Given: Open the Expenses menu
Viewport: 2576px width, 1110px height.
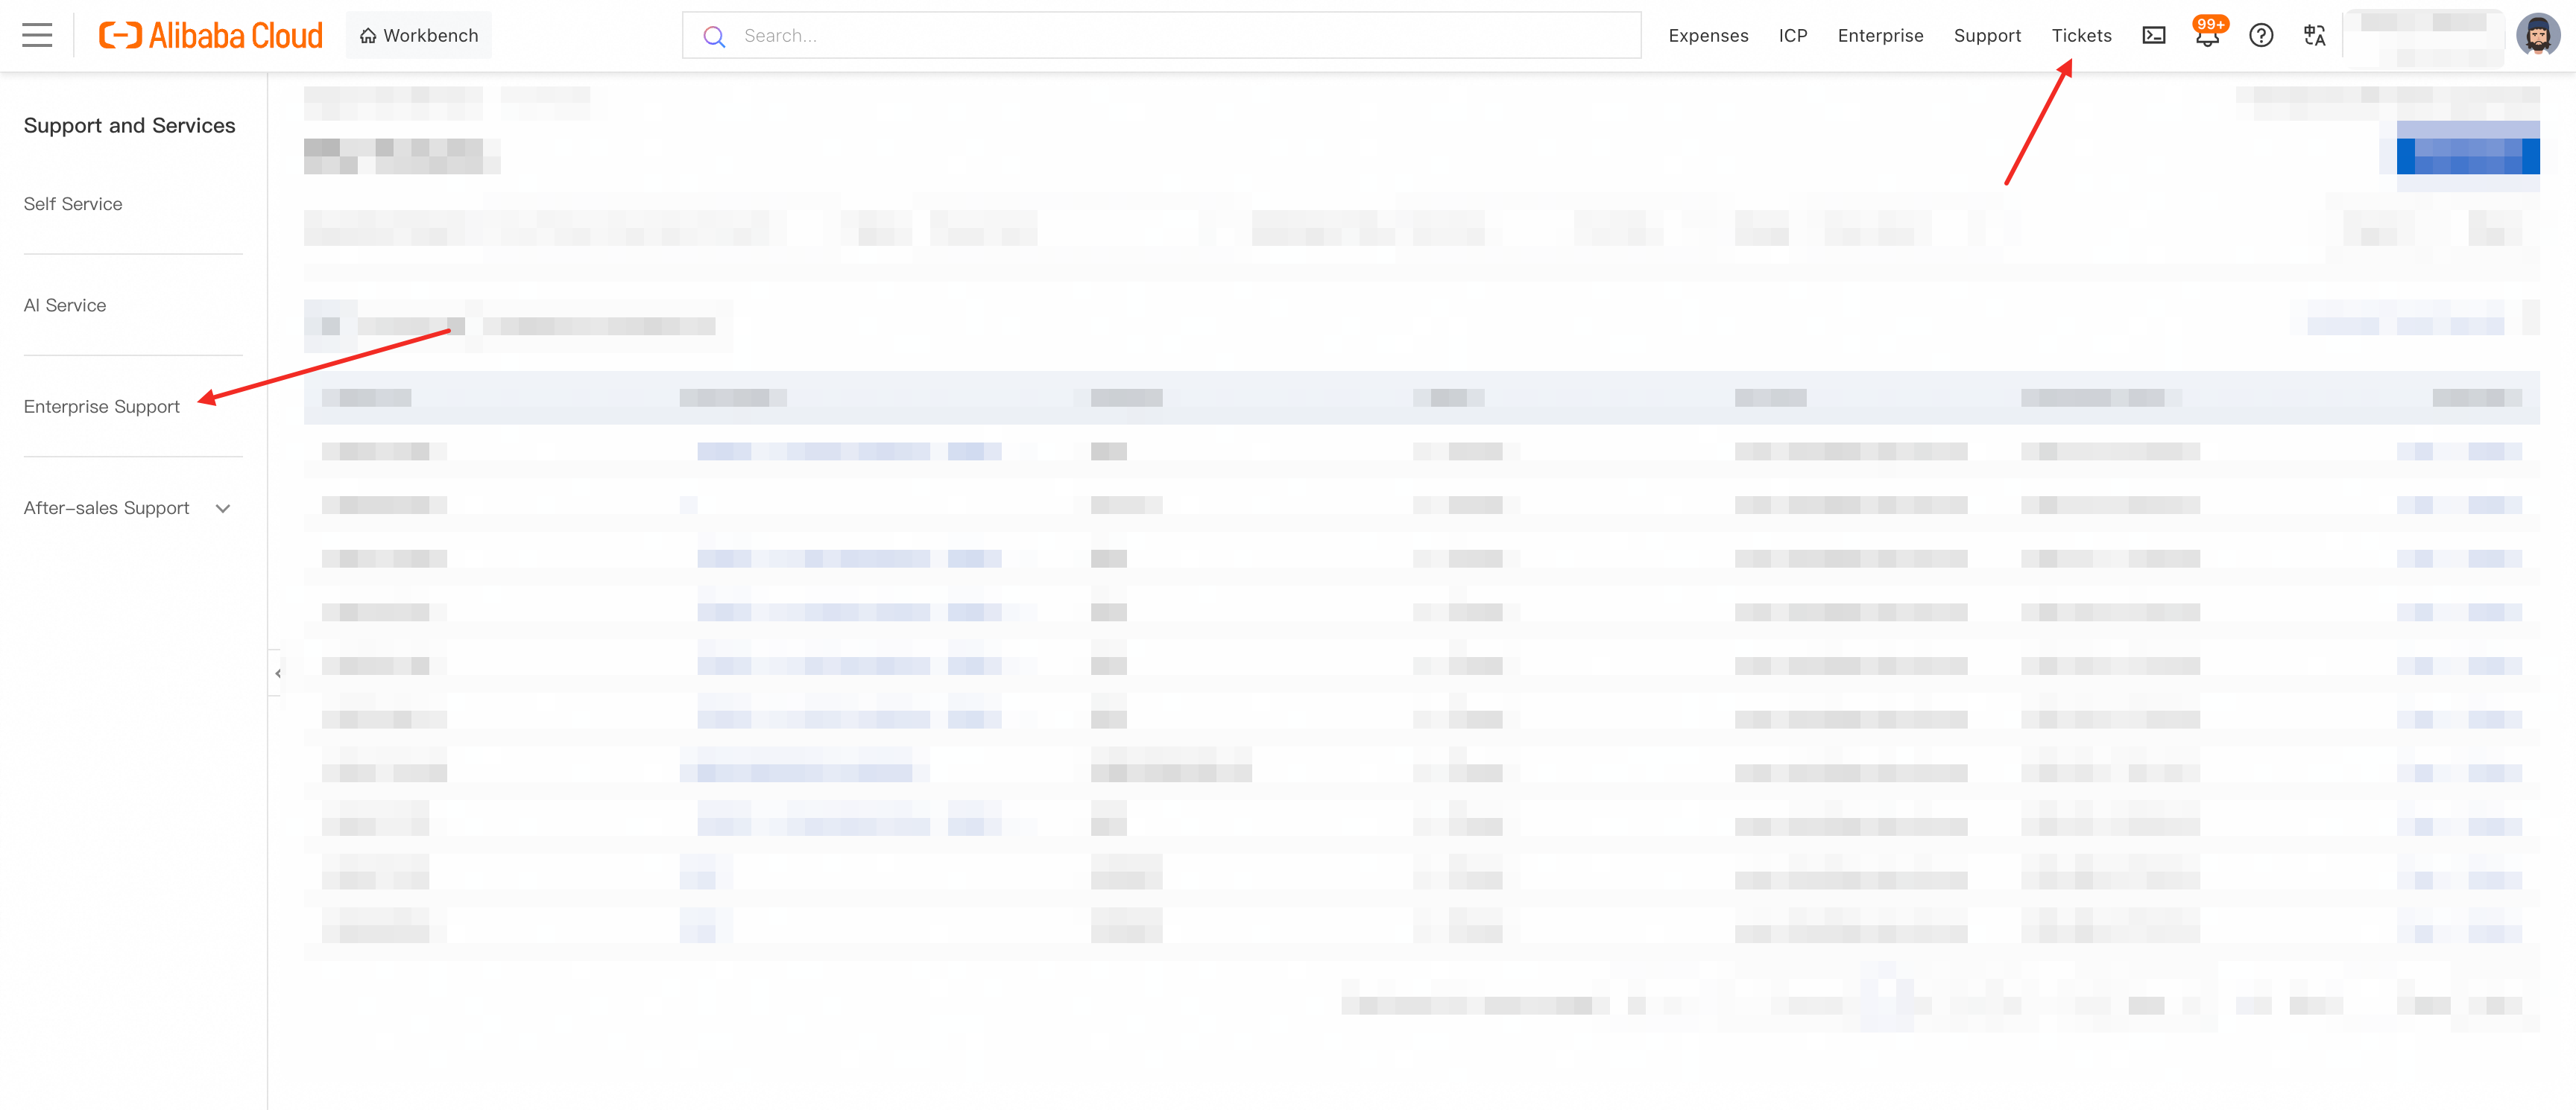Looking at the screenshot, I should tap(1708, 36).
